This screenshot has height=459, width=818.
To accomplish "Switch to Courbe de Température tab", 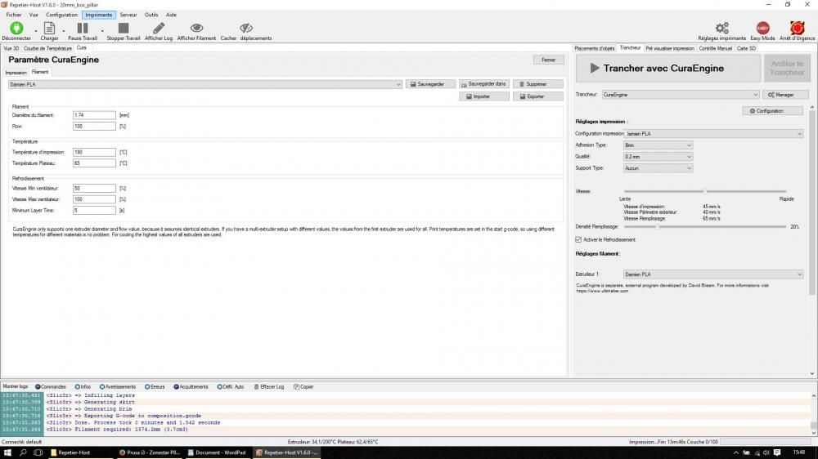I will (47, 48).
